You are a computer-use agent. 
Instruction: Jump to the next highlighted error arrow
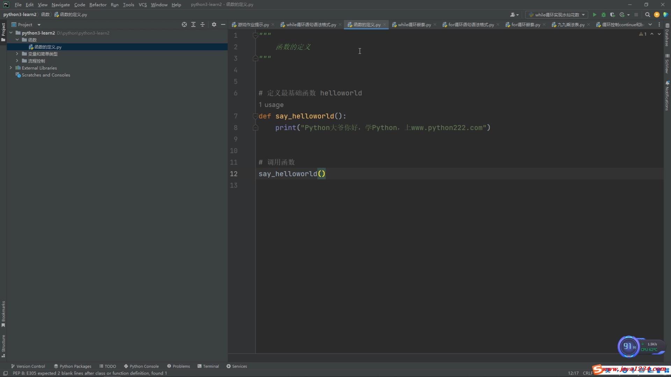pyautogui.click(x=659, y=34)
